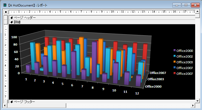The height and width of the screenshot is (110, 202).
Task: Click the arrow icon beside 詳細
Action: point(12,22)
